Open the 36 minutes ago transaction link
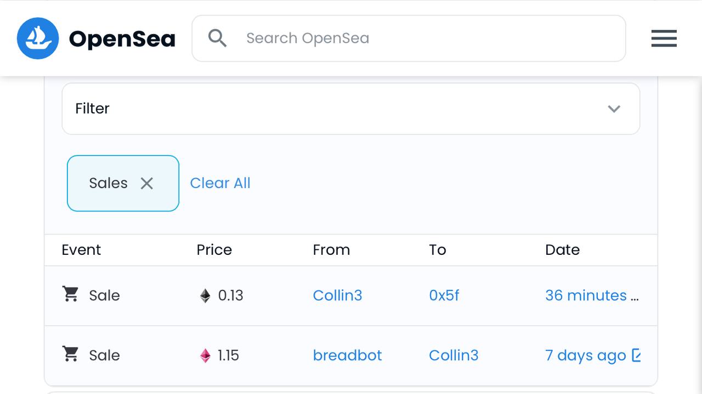The image size is (702, 394). pos(592,295)
